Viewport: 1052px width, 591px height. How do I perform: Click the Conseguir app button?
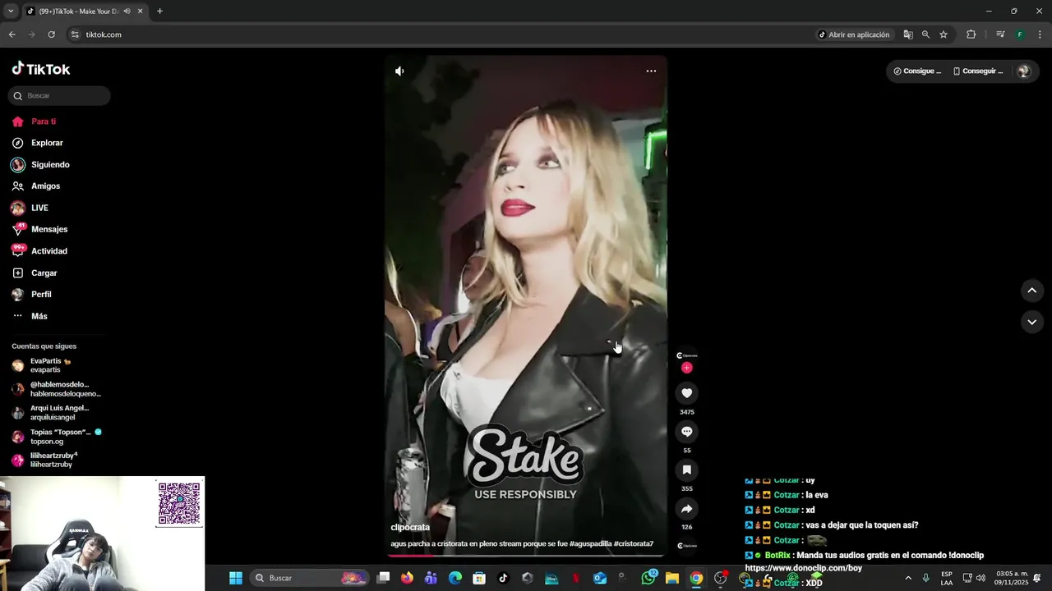pyautogui.click(x=978, y=71)
